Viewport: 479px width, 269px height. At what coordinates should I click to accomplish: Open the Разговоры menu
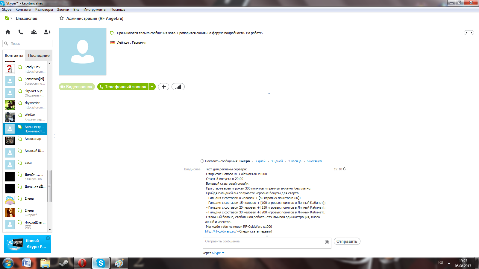(x=44, y=10)
